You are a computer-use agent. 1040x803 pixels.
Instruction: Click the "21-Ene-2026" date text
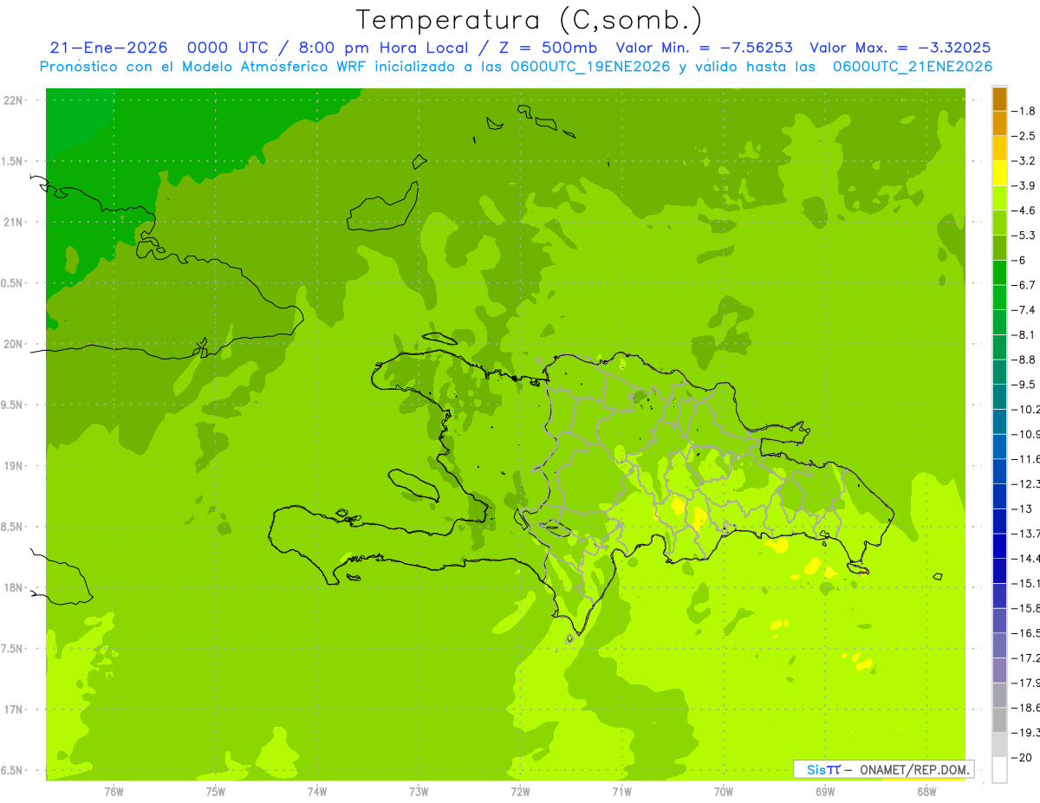point(108,48)
